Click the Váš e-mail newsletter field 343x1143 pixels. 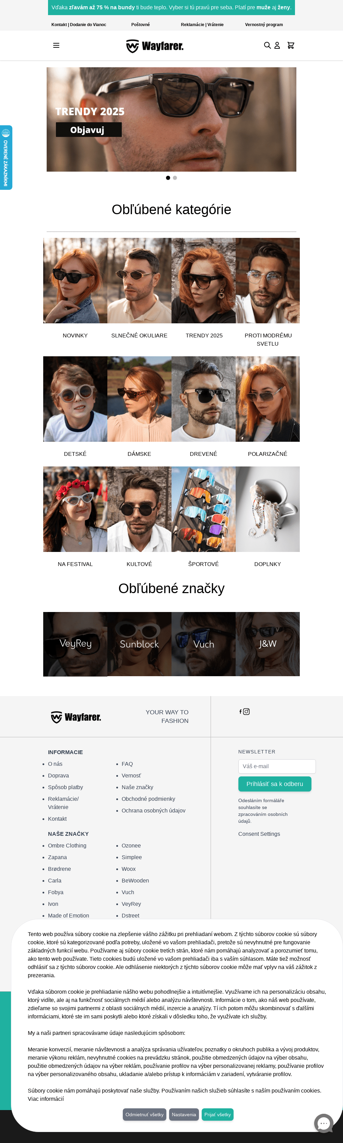[277, 766]
